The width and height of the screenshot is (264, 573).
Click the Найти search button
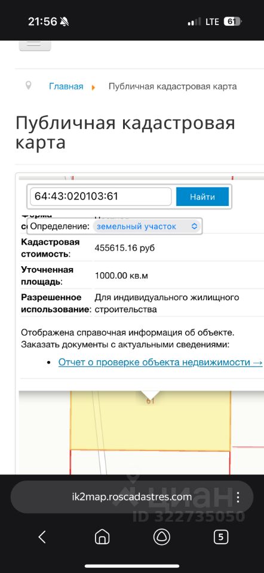coord(202,197)
